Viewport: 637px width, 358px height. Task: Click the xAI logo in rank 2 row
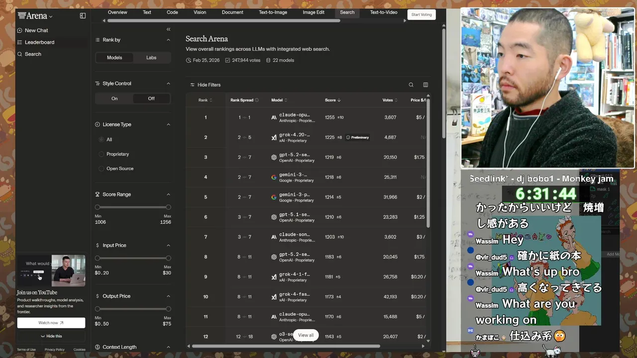coord(274,137)
